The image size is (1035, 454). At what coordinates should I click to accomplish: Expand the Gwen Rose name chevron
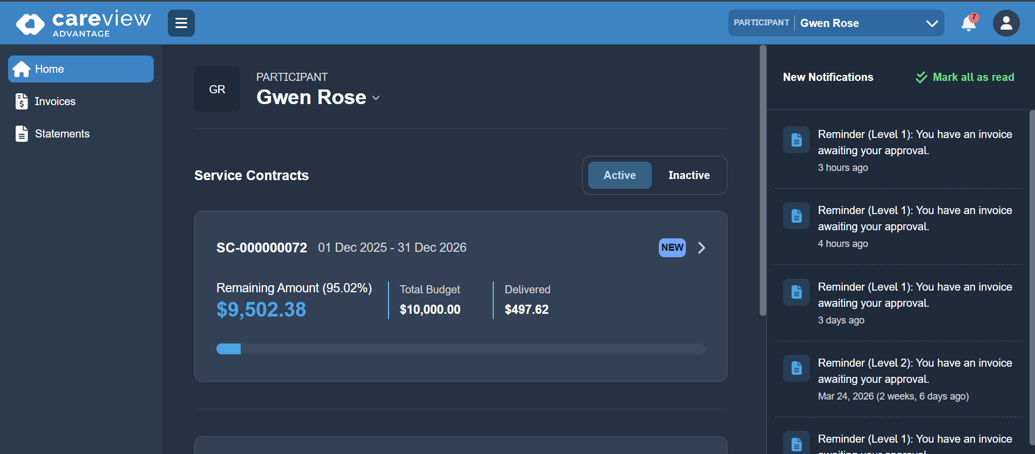click(x=376, y=98)
